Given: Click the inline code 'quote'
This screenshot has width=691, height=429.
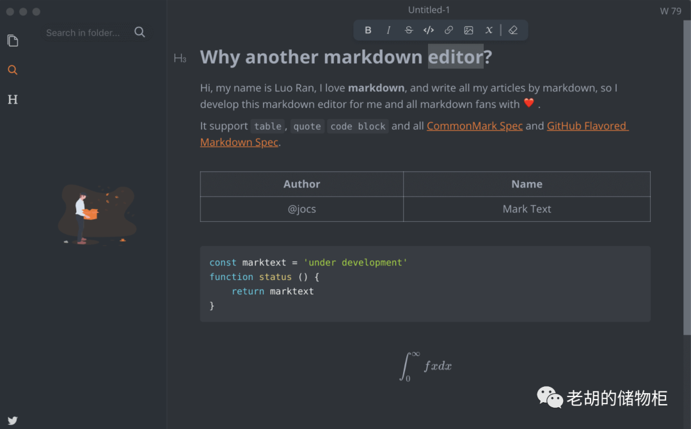Looking at the screenshot, I should [x=307, y=127].
